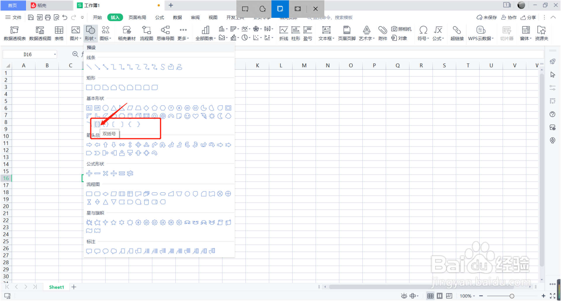The image size is (561, 301).
Task: Click 未保存 unsaved status button
Action: point(486,17)
